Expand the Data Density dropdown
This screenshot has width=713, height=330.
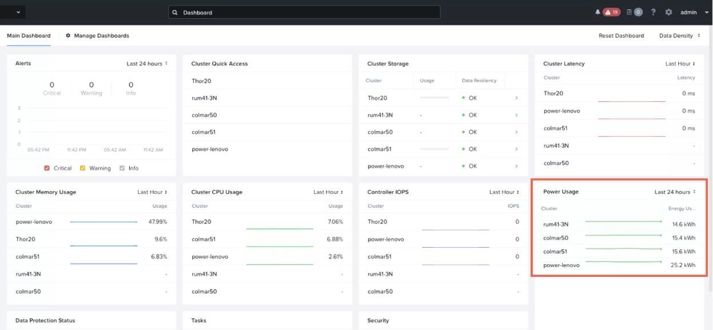(x=679, y=35)
